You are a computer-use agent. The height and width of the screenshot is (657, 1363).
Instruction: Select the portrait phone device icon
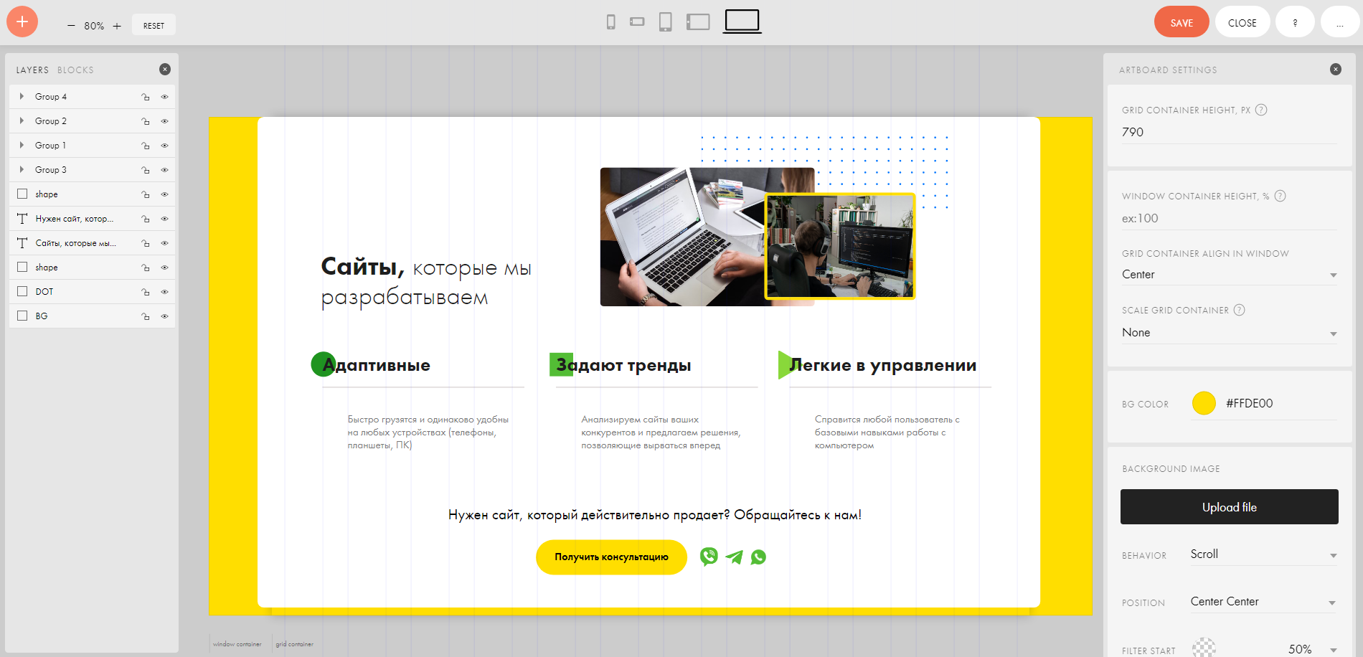[x=610, y=22]
